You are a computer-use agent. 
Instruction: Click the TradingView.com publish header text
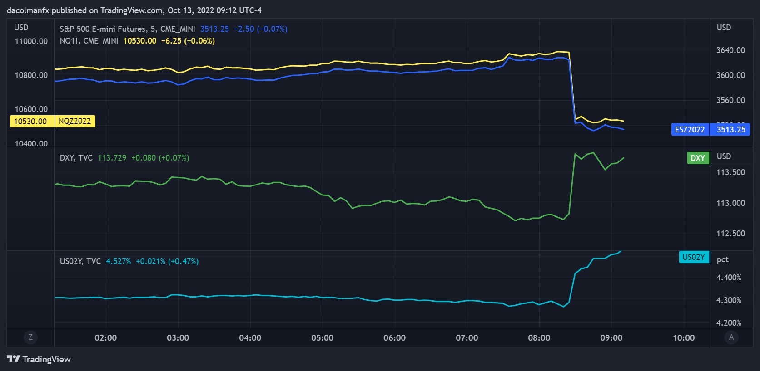[x=134, y=10]
